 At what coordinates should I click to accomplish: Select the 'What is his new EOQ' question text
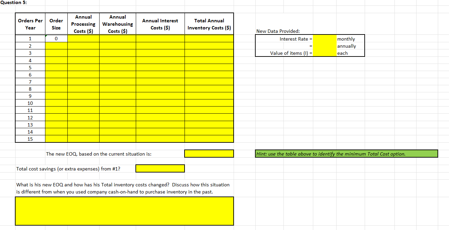123,185
